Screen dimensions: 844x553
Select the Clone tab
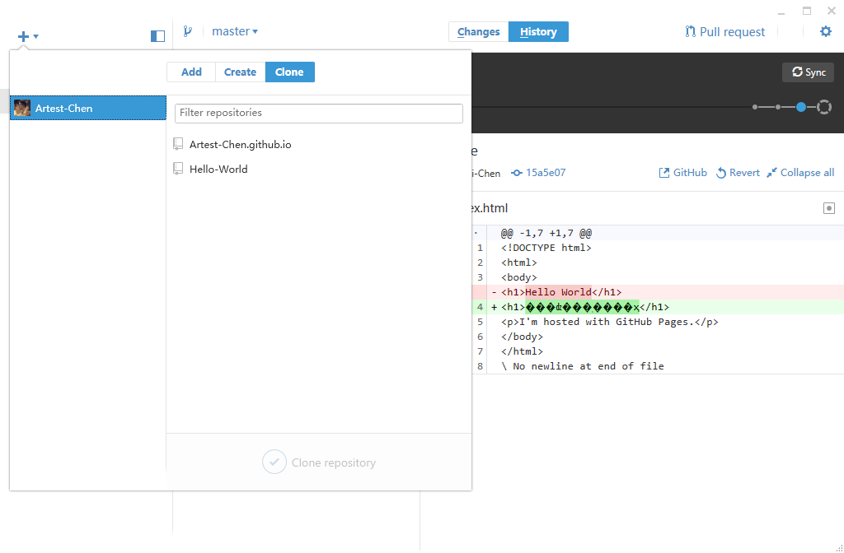click(x=289, y=72)
